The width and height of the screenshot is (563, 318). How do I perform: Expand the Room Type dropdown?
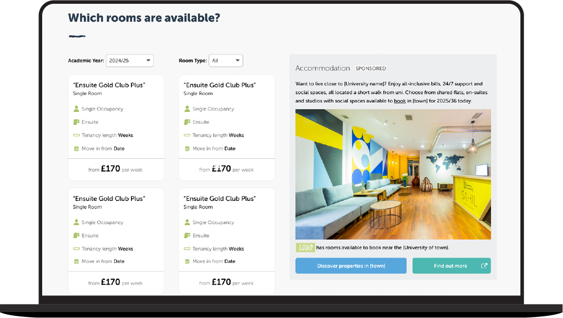[226, 60]
